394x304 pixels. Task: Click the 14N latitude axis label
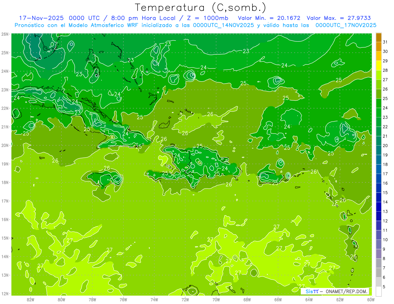[x=5, y=256]
